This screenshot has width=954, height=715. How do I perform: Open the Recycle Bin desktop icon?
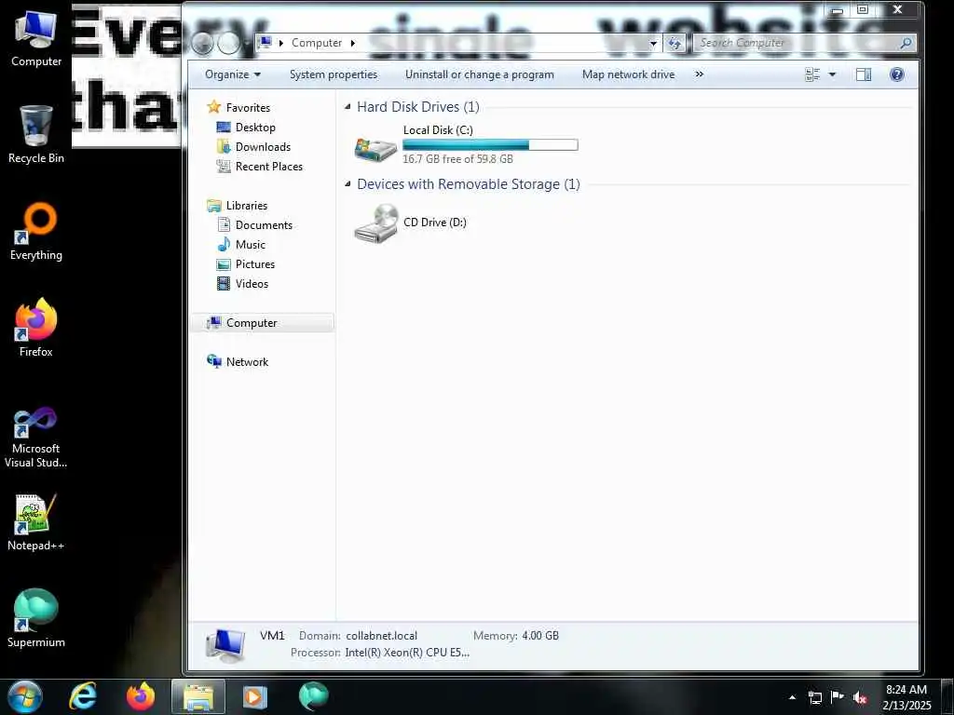tap(36, 134)
